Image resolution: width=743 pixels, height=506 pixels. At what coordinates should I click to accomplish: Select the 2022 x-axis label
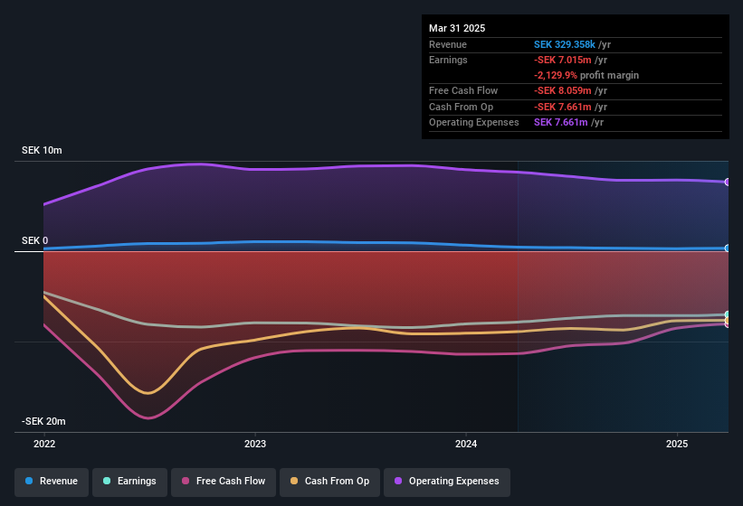tap(44, 444)
